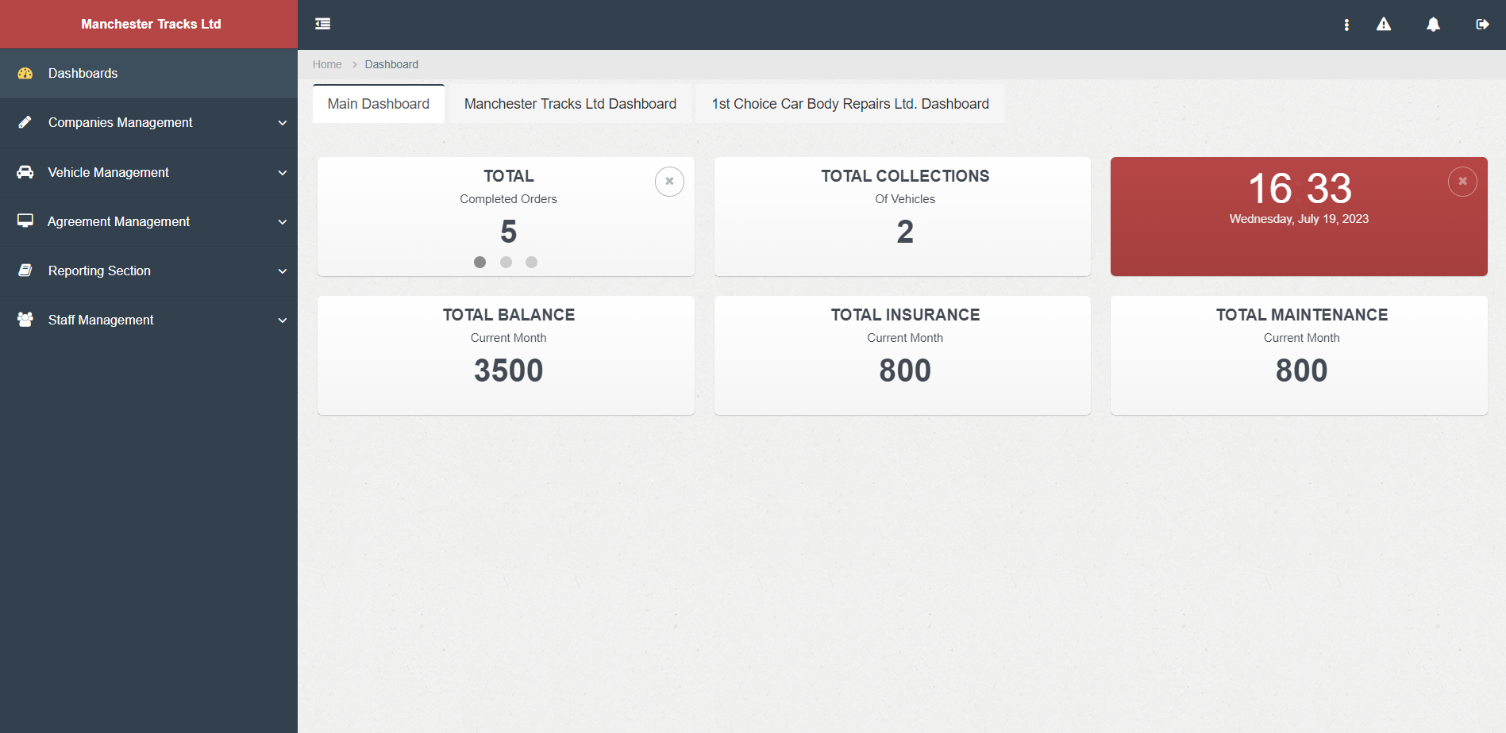
Task: Click the pencil icon for Companies Management
Action: click(x=25, y=122)
